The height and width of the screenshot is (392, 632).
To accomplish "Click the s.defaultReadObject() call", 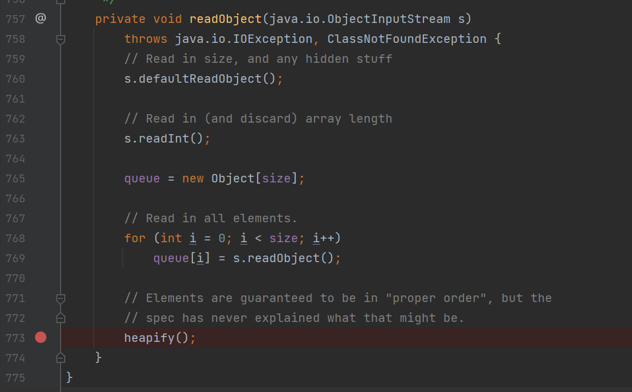I will 200,79.
